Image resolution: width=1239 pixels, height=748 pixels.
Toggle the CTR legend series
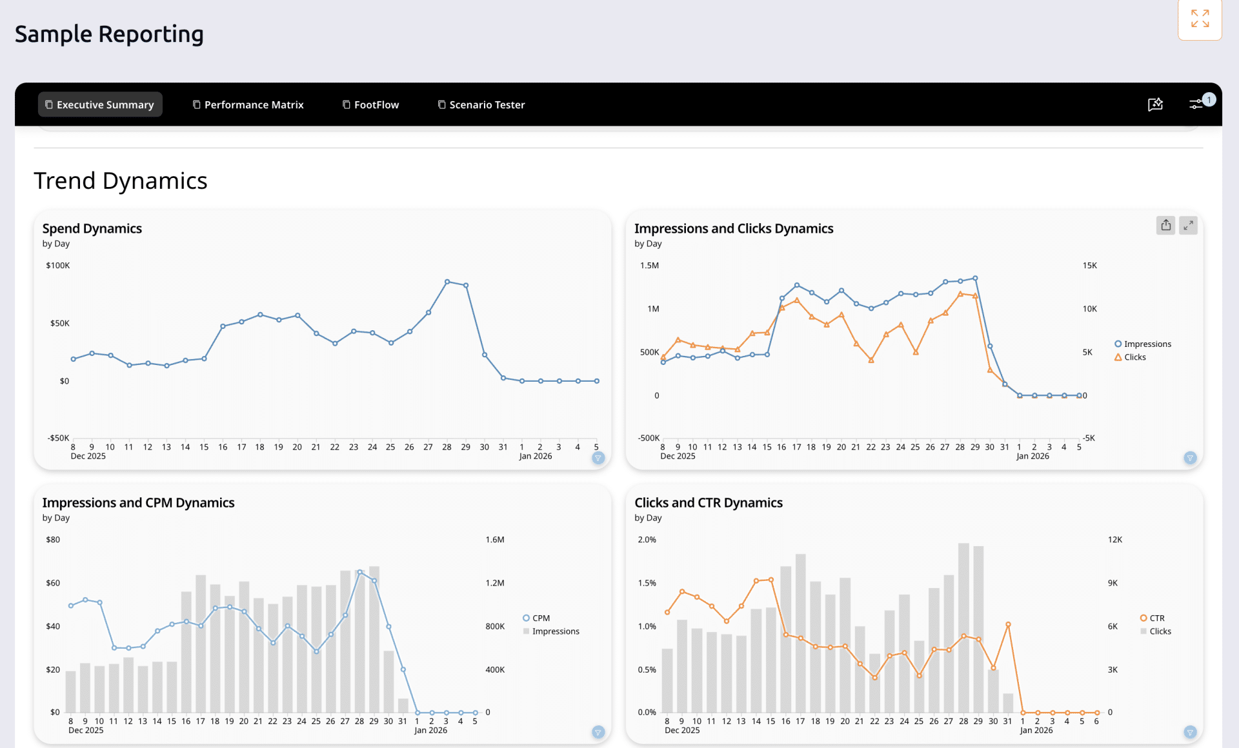point(1156,618)
